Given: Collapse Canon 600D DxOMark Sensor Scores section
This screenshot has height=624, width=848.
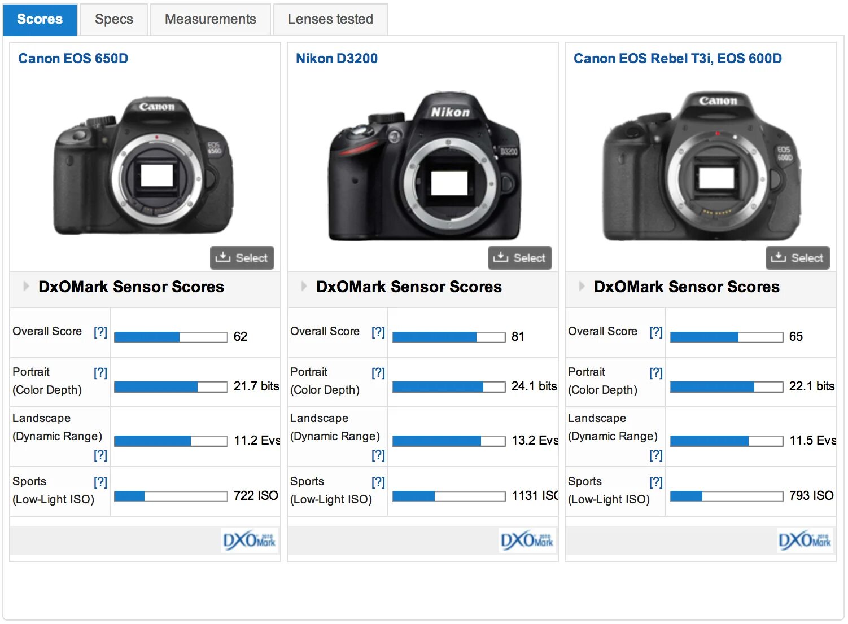Looking at the screenshot, I should click(582, 286).
